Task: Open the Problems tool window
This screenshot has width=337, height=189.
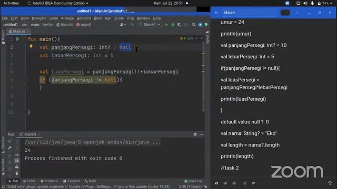Action: [x=49, y=181]
